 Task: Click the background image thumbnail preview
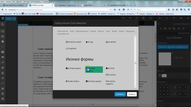(x=165, y=59)
